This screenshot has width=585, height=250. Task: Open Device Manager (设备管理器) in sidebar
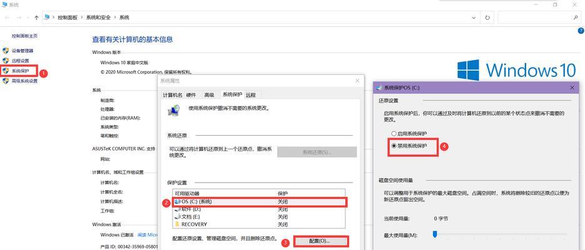pos(23,51)
